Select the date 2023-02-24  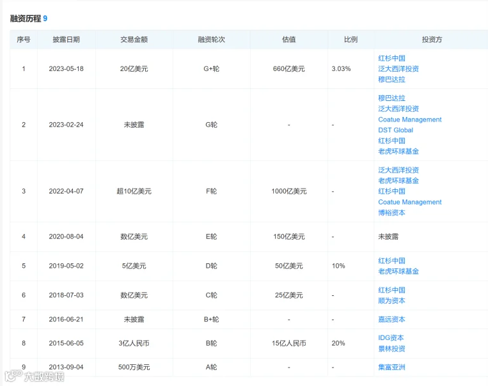pyautogui.click(x=66, y=125)
